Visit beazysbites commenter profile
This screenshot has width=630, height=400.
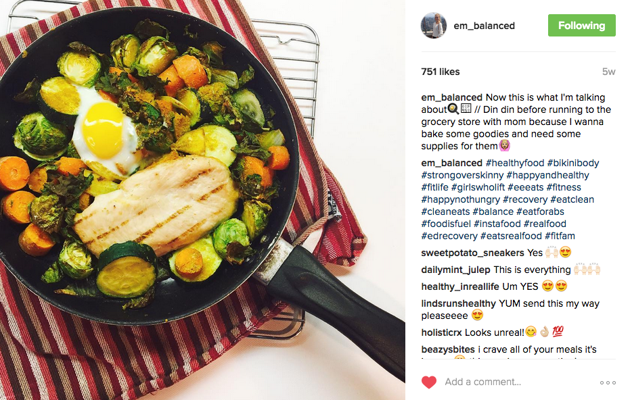click(447, 349)
